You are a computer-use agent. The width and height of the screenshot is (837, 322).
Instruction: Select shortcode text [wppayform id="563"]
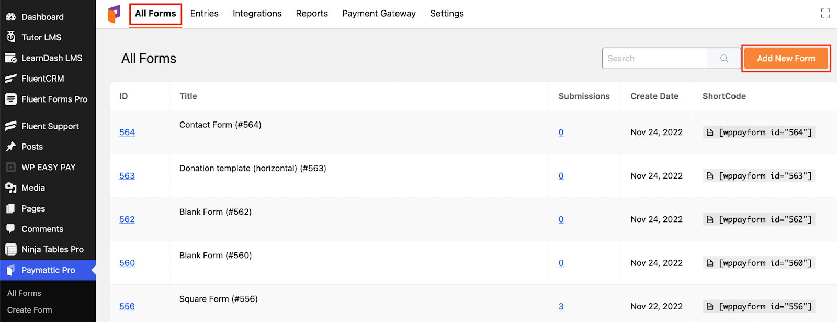765,176
